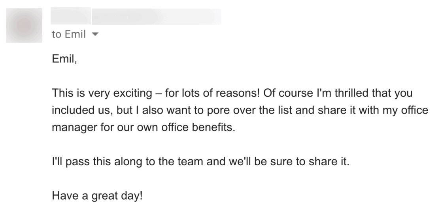Click the sentence 'This is very exciting'
This screenshot has height=213, width=440.
point(102,93)
